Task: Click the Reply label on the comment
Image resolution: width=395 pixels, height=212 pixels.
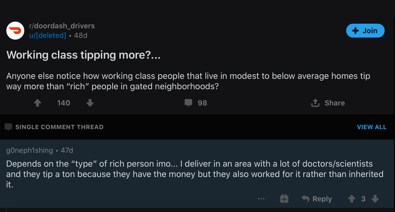Action: coord(322,199)
